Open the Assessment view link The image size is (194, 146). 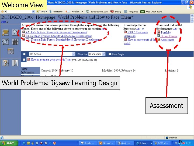[167, 40]
